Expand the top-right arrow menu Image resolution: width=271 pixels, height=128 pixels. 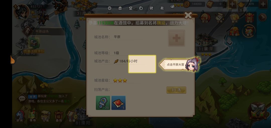[262, 17]
